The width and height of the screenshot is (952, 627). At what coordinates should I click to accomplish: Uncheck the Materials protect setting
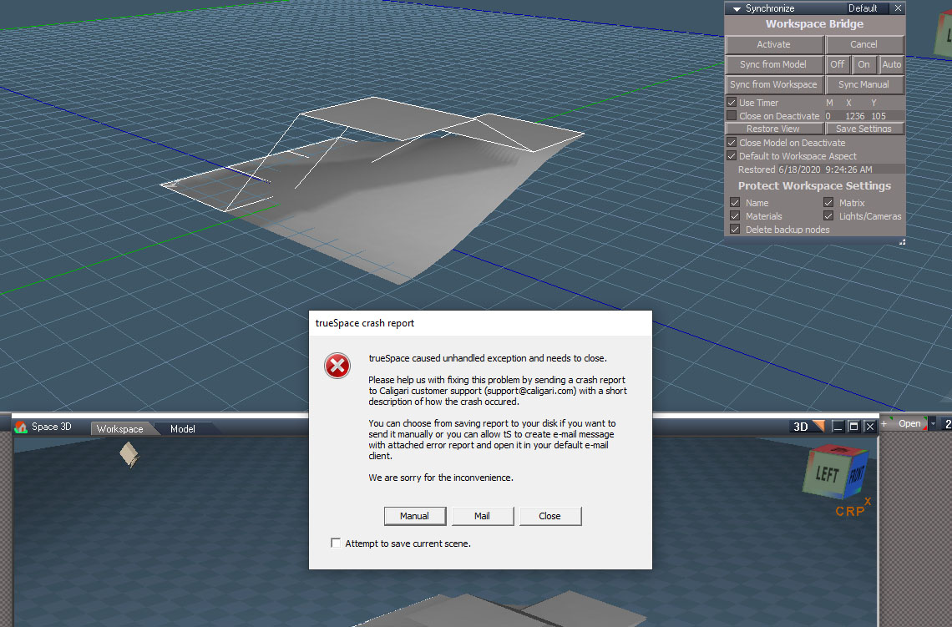pos(735,215)
